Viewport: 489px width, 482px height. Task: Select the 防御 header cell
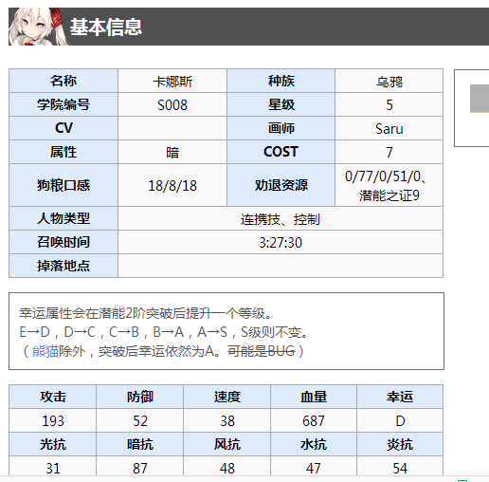[x=140, y=397]
